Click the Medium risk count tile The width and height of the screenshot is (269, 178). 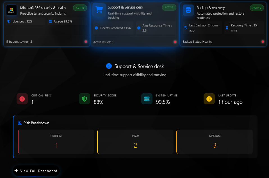(215, 142)
